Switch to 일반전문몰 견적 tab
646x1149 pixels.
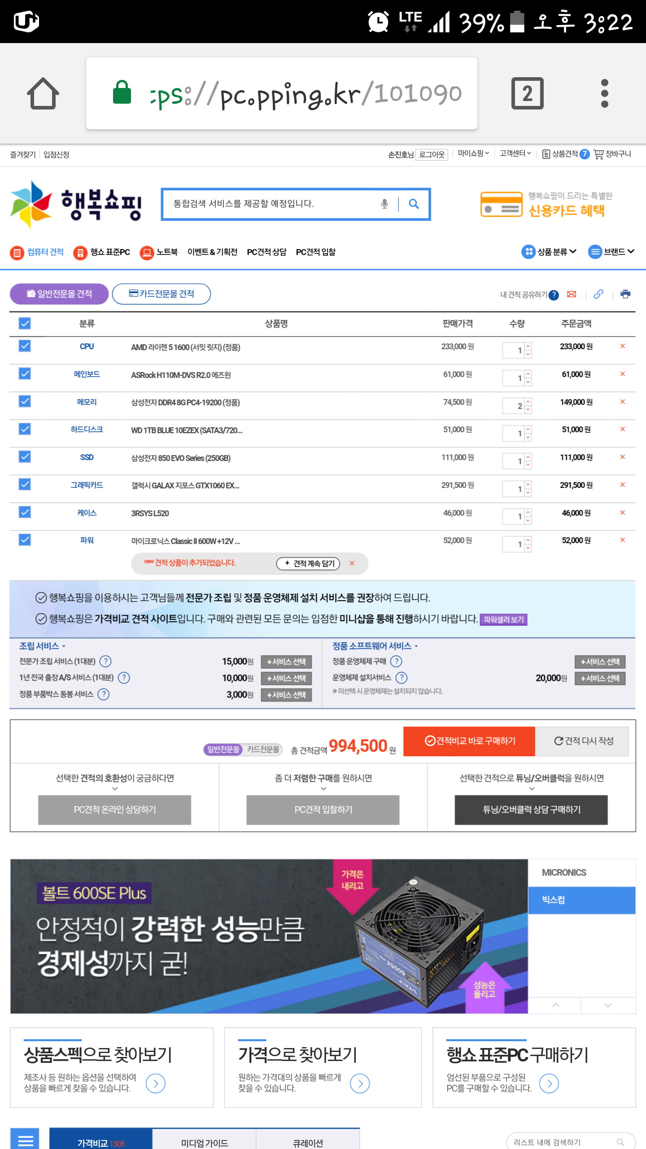click(x=59, y=294)
